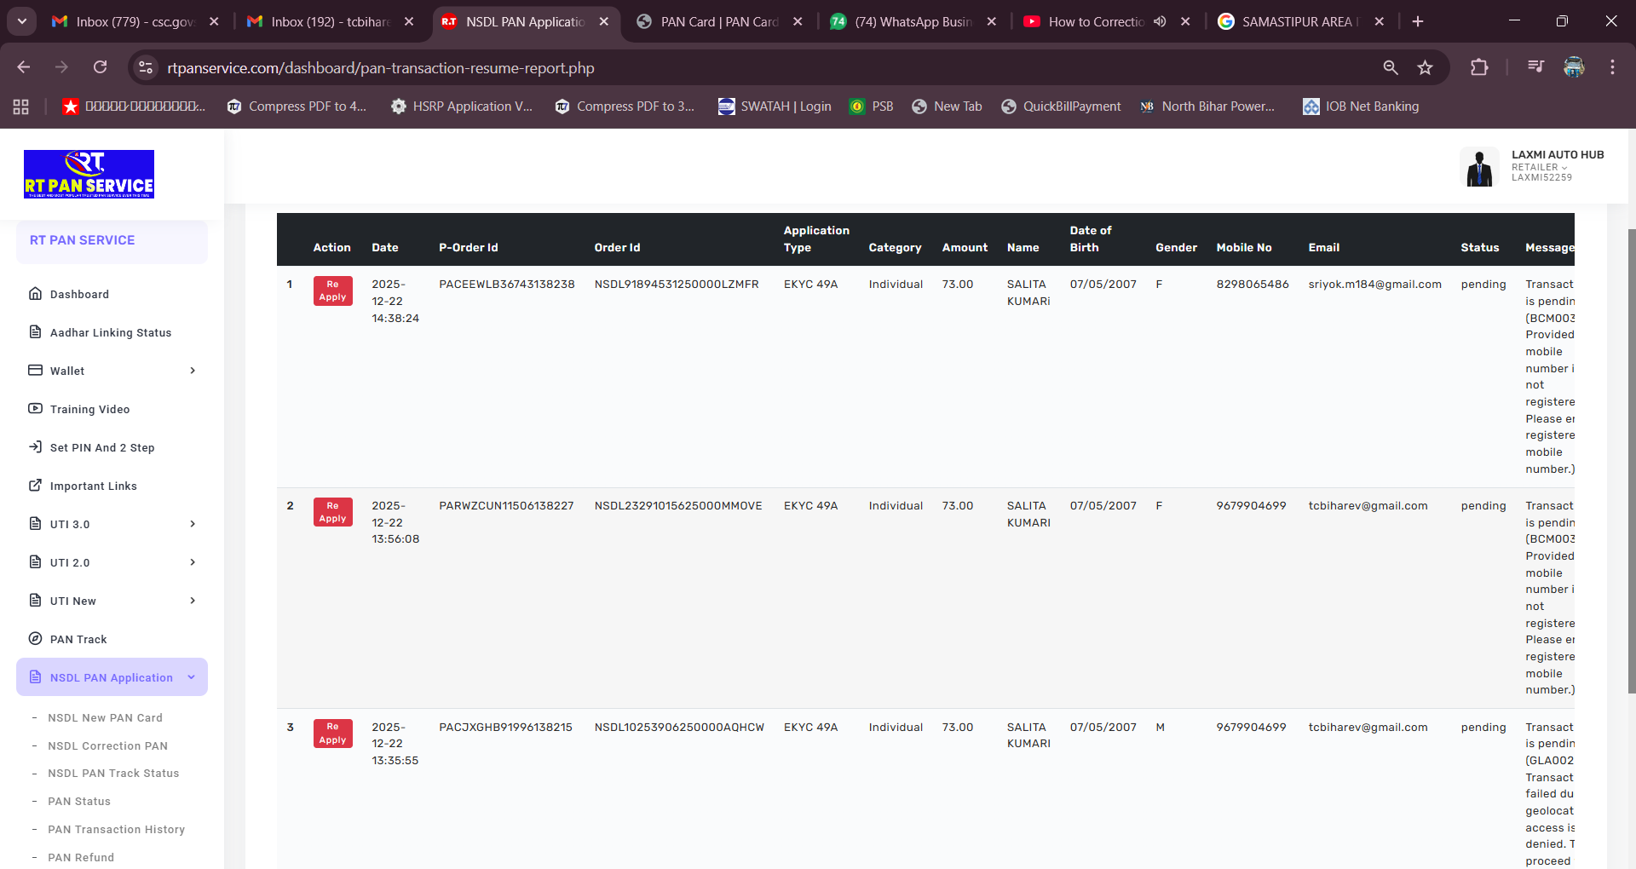
Task: Mute the YouTube tab audio icon
Action: (x=1160, y=22)
